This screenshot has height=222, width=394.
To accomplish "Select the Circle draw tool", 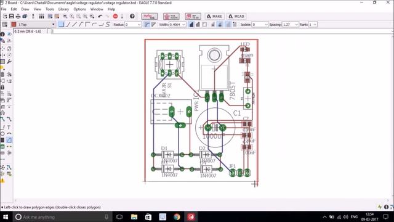I will [2, 134].
